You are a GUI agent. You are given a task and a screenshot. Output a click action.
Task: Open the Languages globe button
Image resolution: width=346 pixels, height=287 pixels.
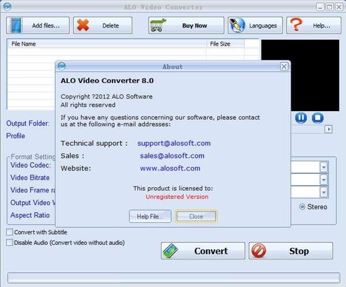tap(255, 25)
